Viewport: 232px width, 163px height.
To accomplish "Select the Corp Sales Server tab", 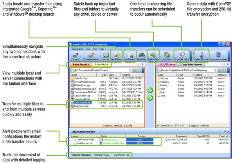I will pos(192,65).
